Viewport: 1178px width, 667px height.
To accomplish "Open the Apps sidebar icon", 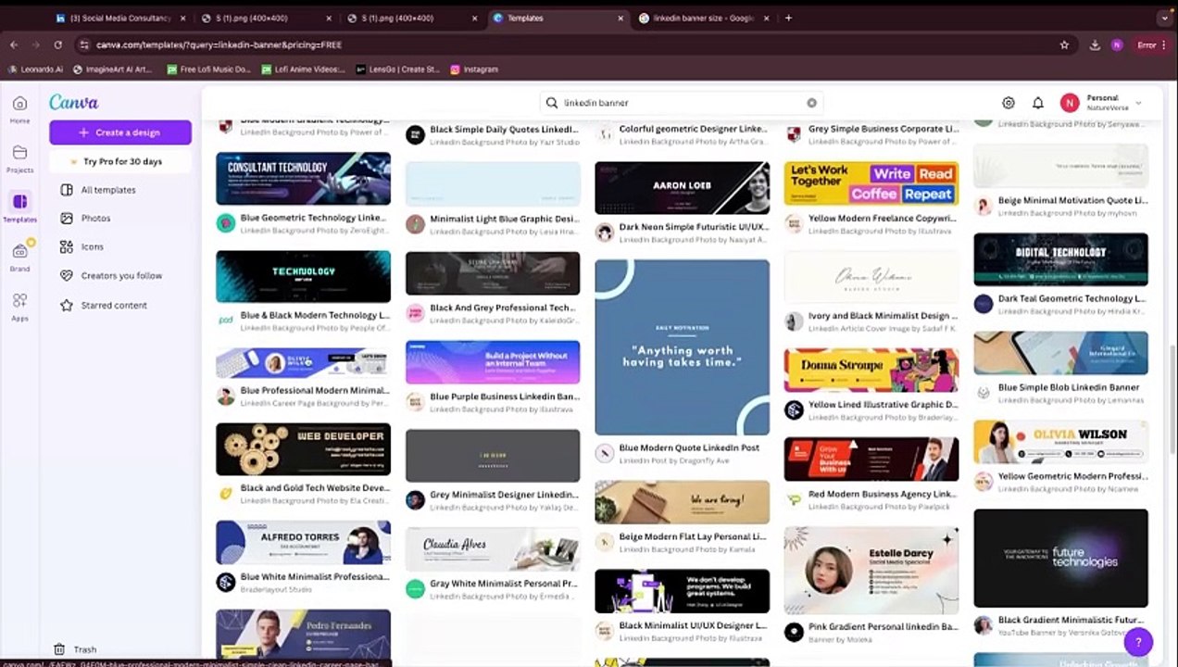I will (19, 301).
